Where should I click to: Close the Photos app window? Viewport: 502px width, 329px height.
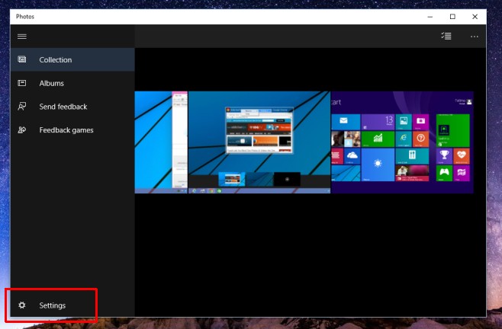coord(475,16)
